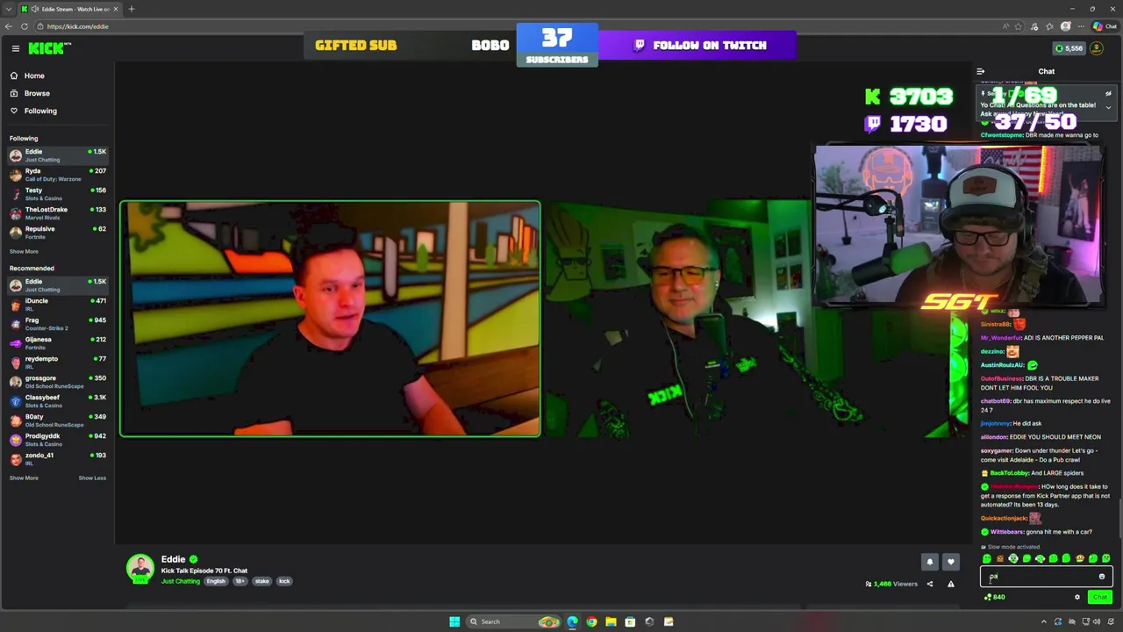Click Show More under Following list
Screen dimensions: 1123x632
(x=24, y=251)
